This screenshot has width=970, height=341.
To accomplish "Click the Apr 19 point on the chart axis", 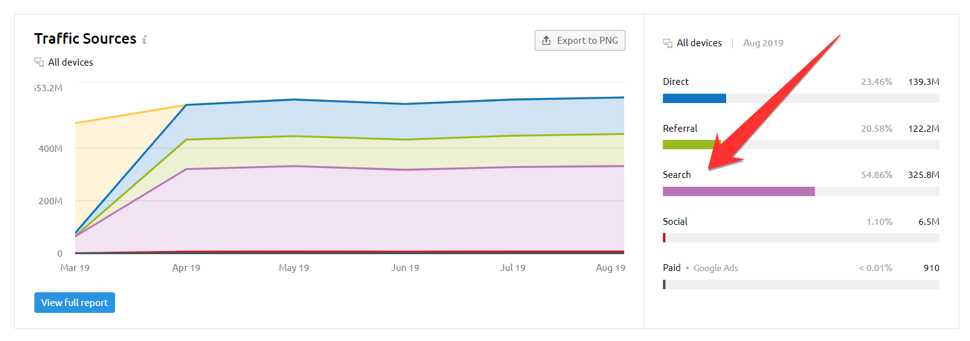I will [x=185, y=268].
